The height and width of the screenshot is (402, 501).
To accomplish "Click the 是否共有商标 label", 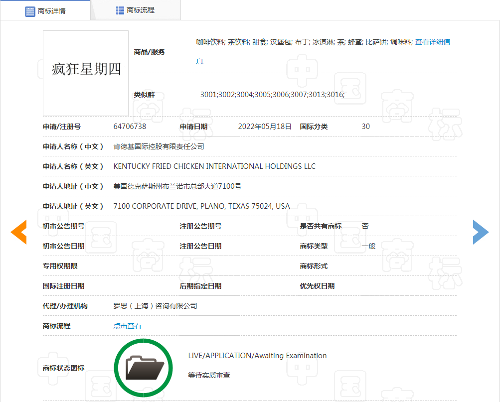I will (x=321, y=226).
